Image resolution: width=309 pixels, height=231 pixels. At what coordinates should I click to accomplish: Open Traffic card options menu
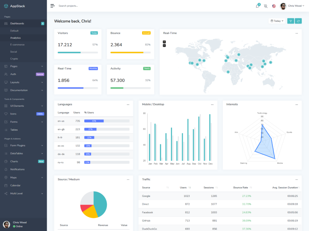coord(297,180)
